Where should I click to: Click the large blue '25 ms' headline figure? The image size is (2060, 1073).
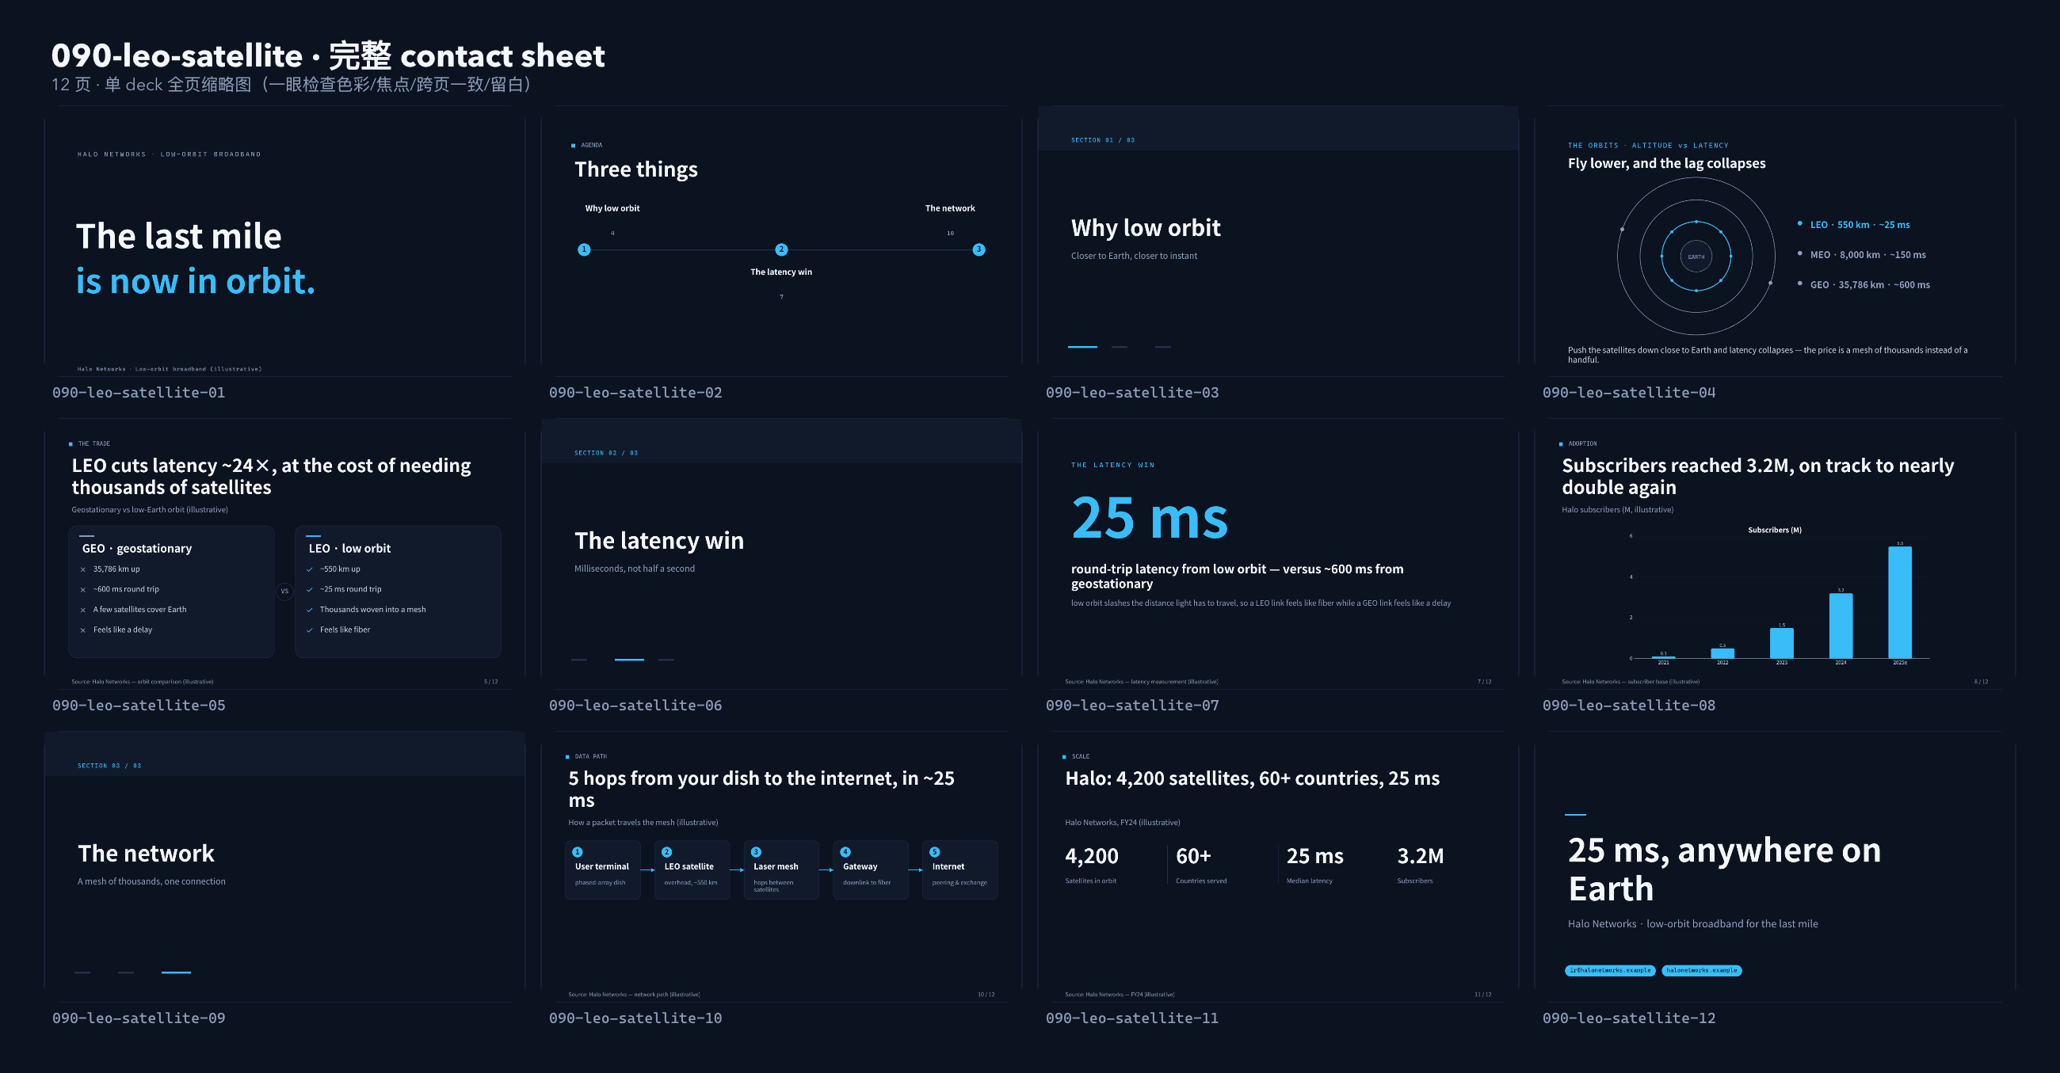[x=1149, y=518]
